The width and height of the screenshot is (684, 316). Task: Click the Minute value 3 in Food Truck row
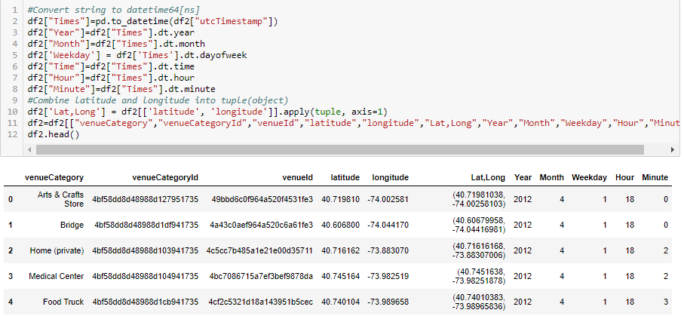pos(666,302)
